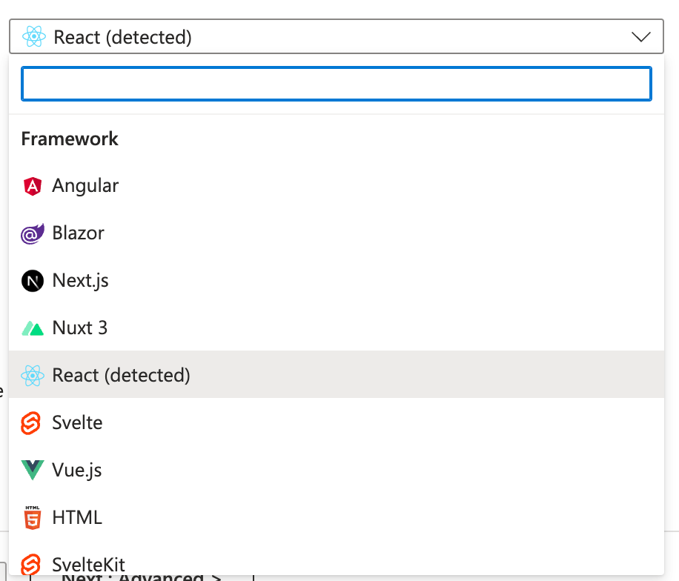Pick Next.js as the framework

pyautogui.click(x=80, y=281)
